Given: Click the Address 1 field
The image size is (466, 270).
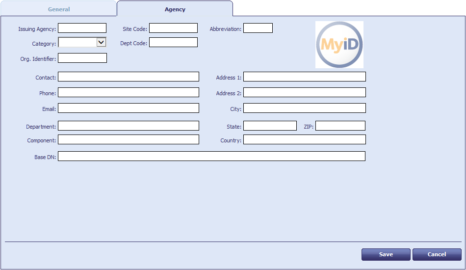Looking at the screenshot, I should pyautogui.click(x=305, y=77).
